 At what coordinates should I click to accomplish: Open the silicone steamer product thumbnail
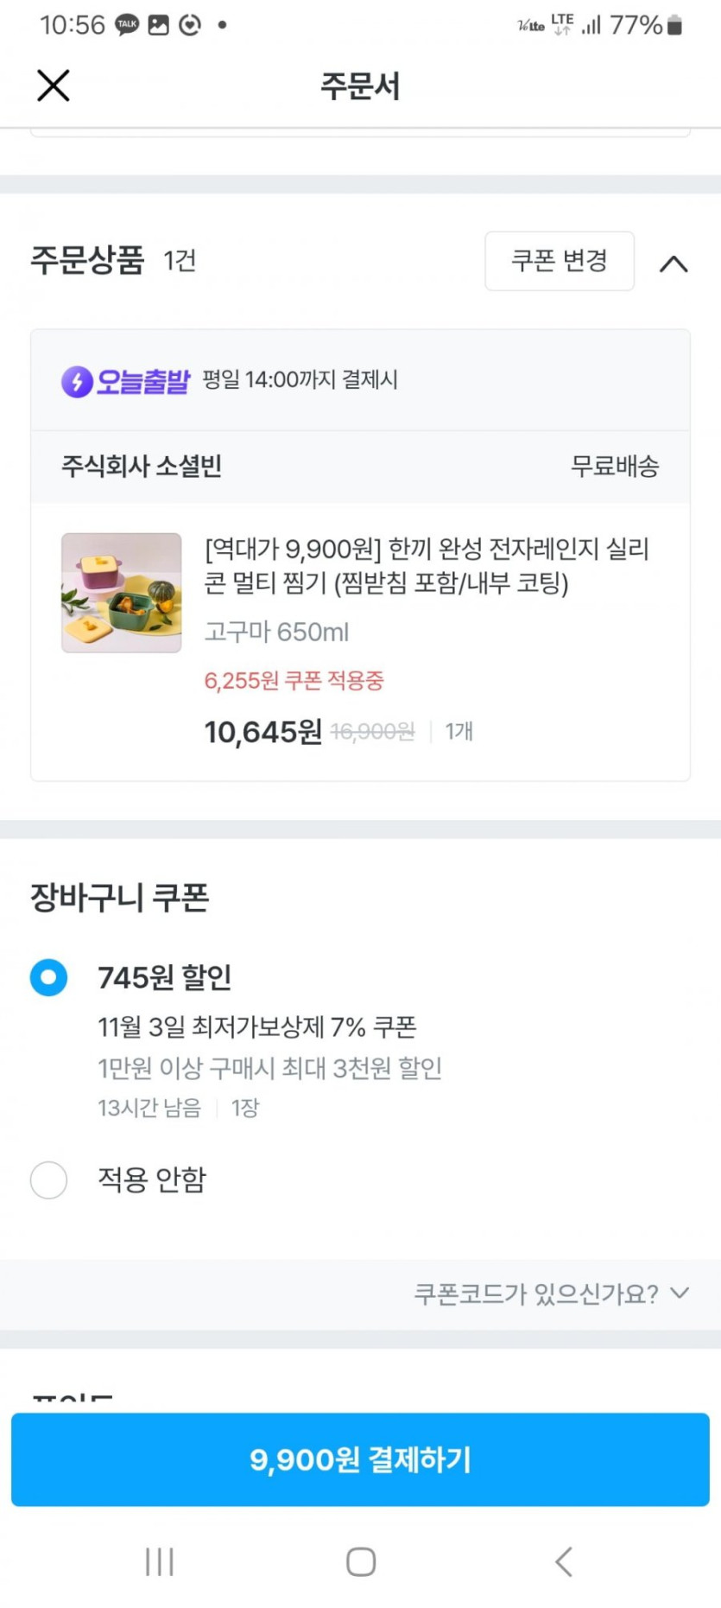point(122,593)
